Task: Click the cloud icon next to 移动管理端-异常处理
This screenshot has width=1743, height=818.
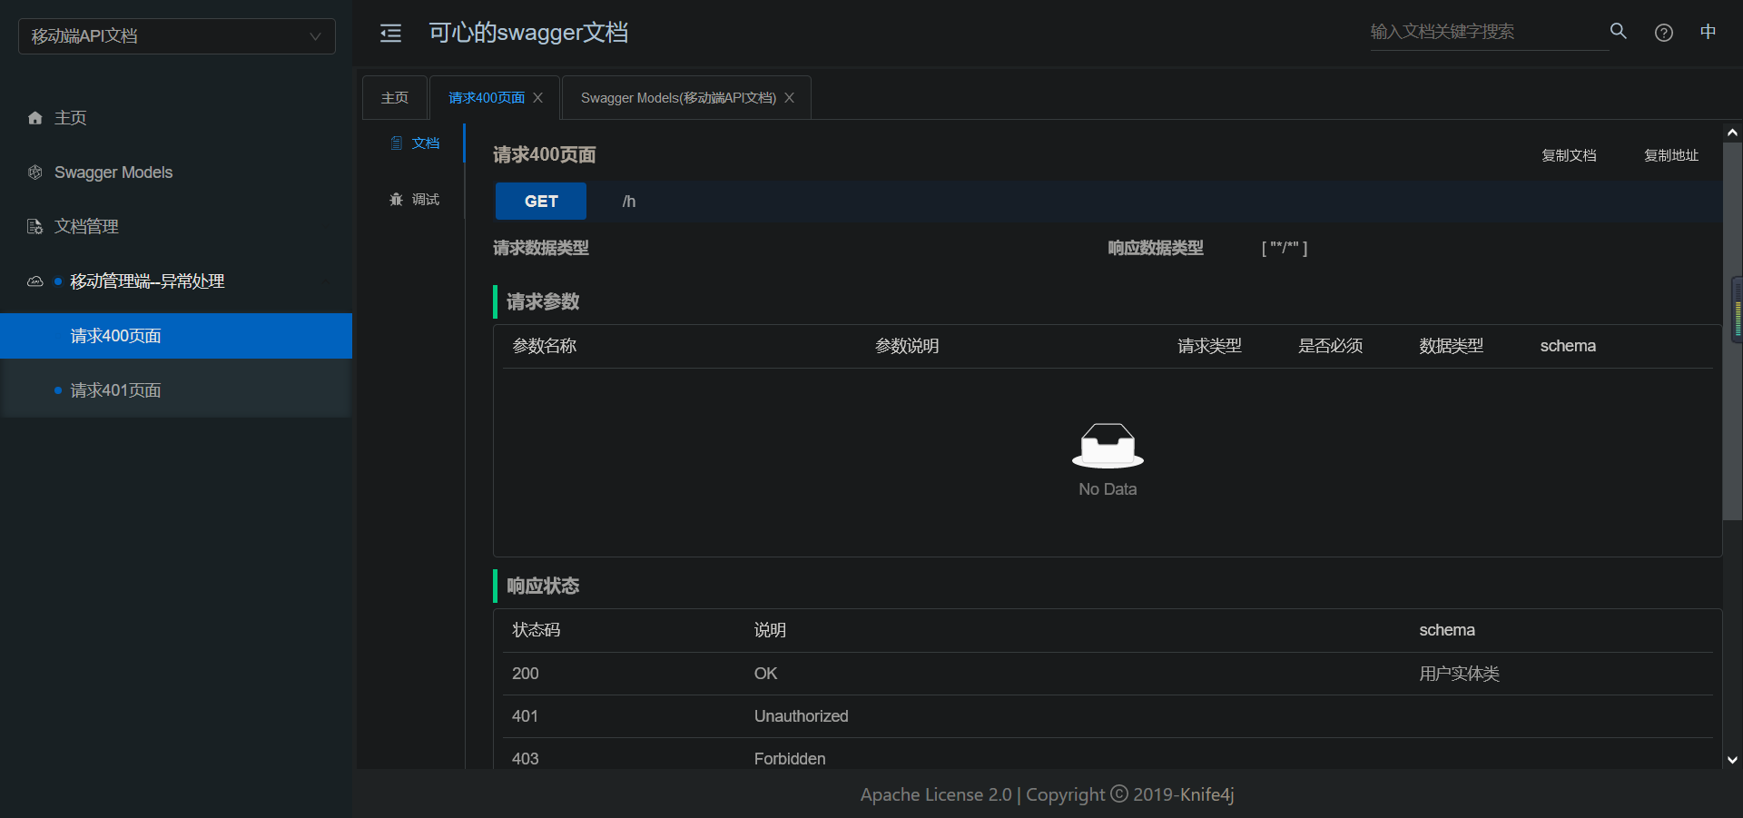Action: pos(34,281)
